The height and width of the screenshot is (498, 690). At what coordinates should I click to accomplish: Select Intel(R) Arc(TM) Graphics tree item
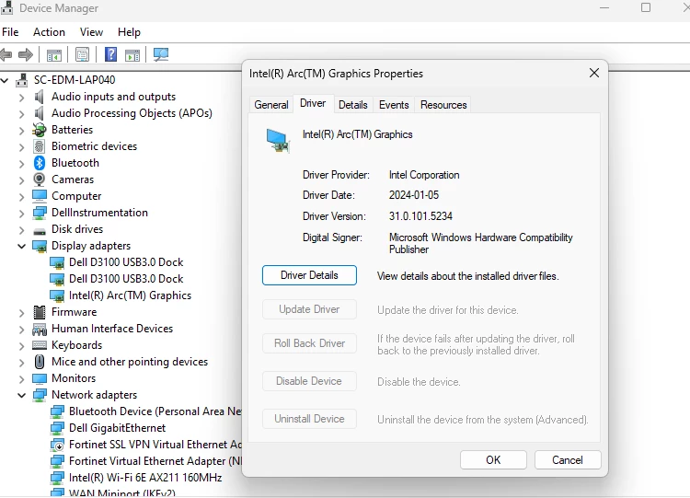pyautogui.click(x=130, y=295)
